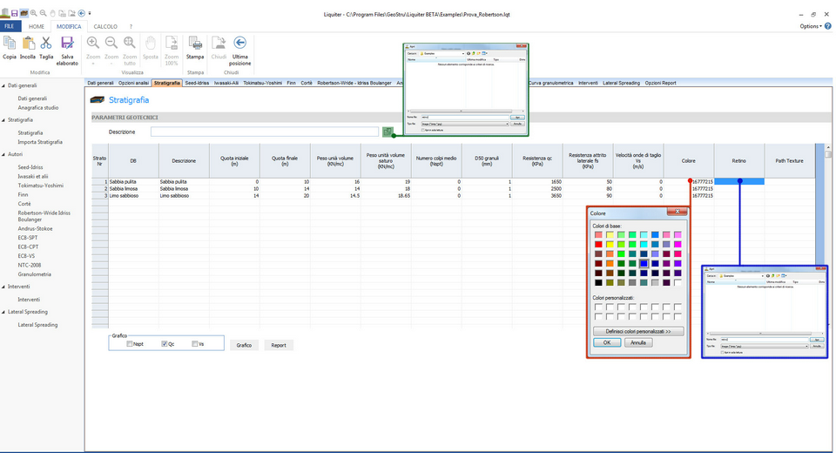Click the Grafico button below the table
Screen dimensions: 836x453
(x=244, y=345)
